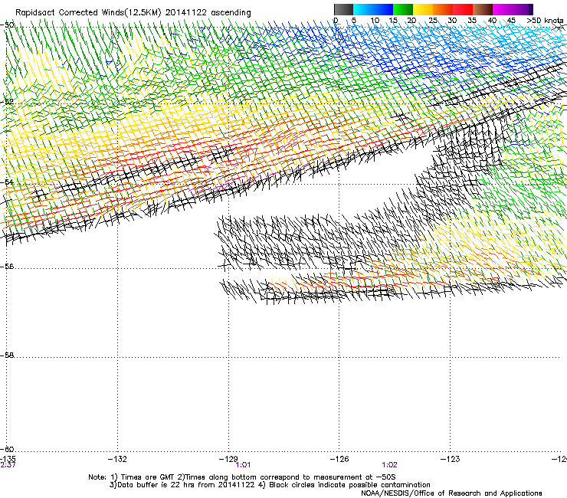567x498 pixels.
Task: Click the -123 longitude axis label
Action: point(451,459)
